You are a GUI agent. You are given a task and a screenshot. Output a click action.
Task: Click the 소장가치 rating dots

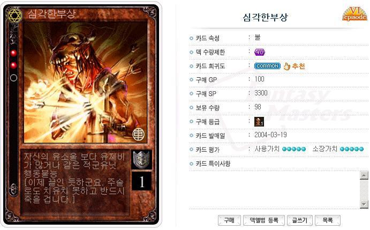pyautogui.click(x=352, y=149)
